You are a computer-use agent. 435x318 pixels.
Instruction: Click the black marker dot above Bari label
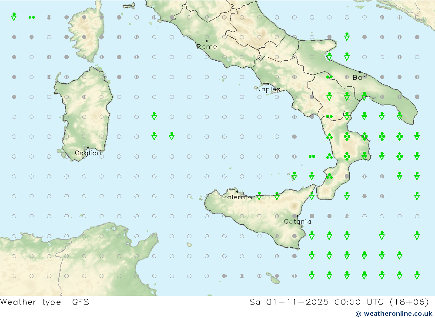click(360, 72)
